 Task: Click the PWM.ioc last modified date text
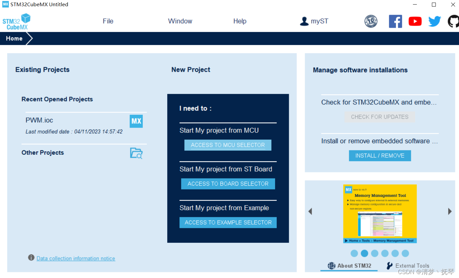click(74, 131)
